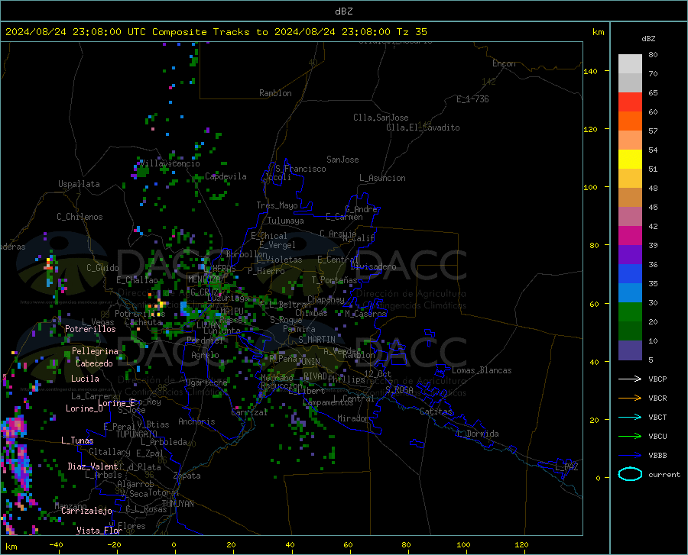
Task: Click the MENDOZA city label
Action: click(204, 279)
